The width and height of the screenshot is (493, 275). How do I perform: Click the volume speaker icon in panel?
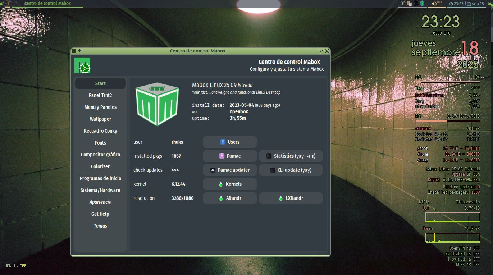click(434, 4)
